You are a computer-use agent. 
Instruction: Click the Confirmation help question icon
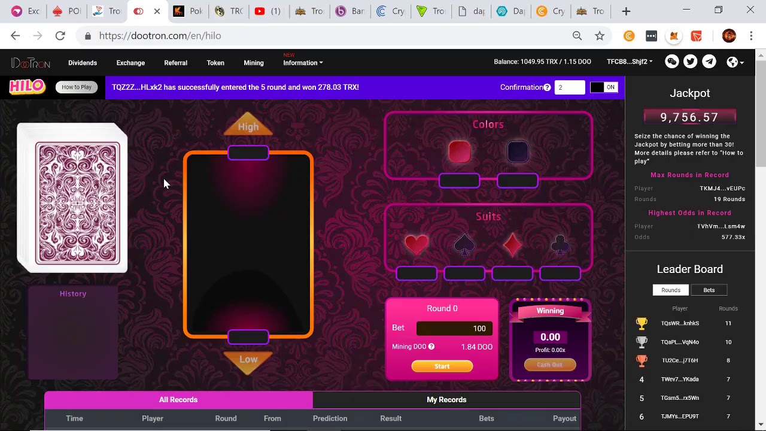click(547, 87)
